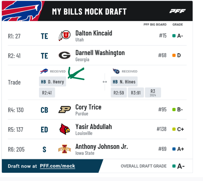Click small Bills logo beside Received
203x181 pixels.
44,71
